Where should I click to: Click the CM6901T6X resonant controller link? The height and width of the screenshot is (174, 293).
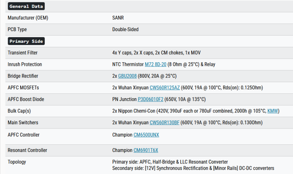146,150
